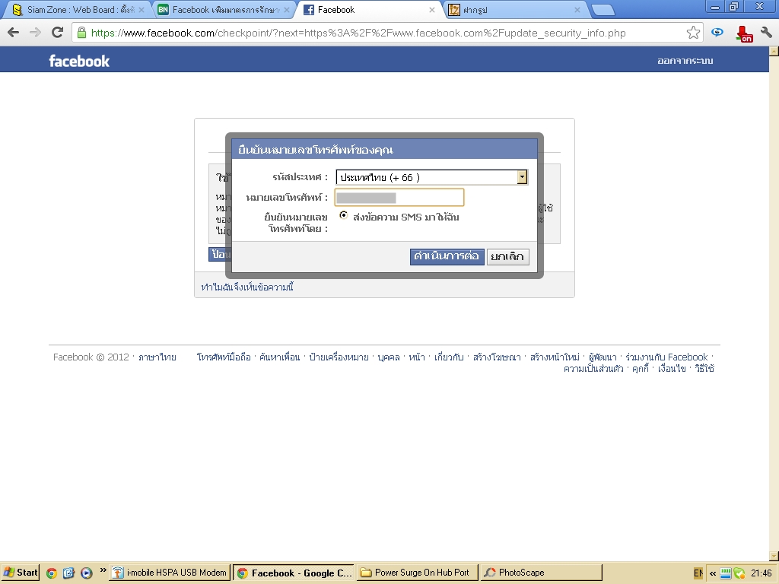Viewport: 779px width, 584px height.
Task: Open the เกี่ยวกับ footer link
Action: tap(449, 357)
